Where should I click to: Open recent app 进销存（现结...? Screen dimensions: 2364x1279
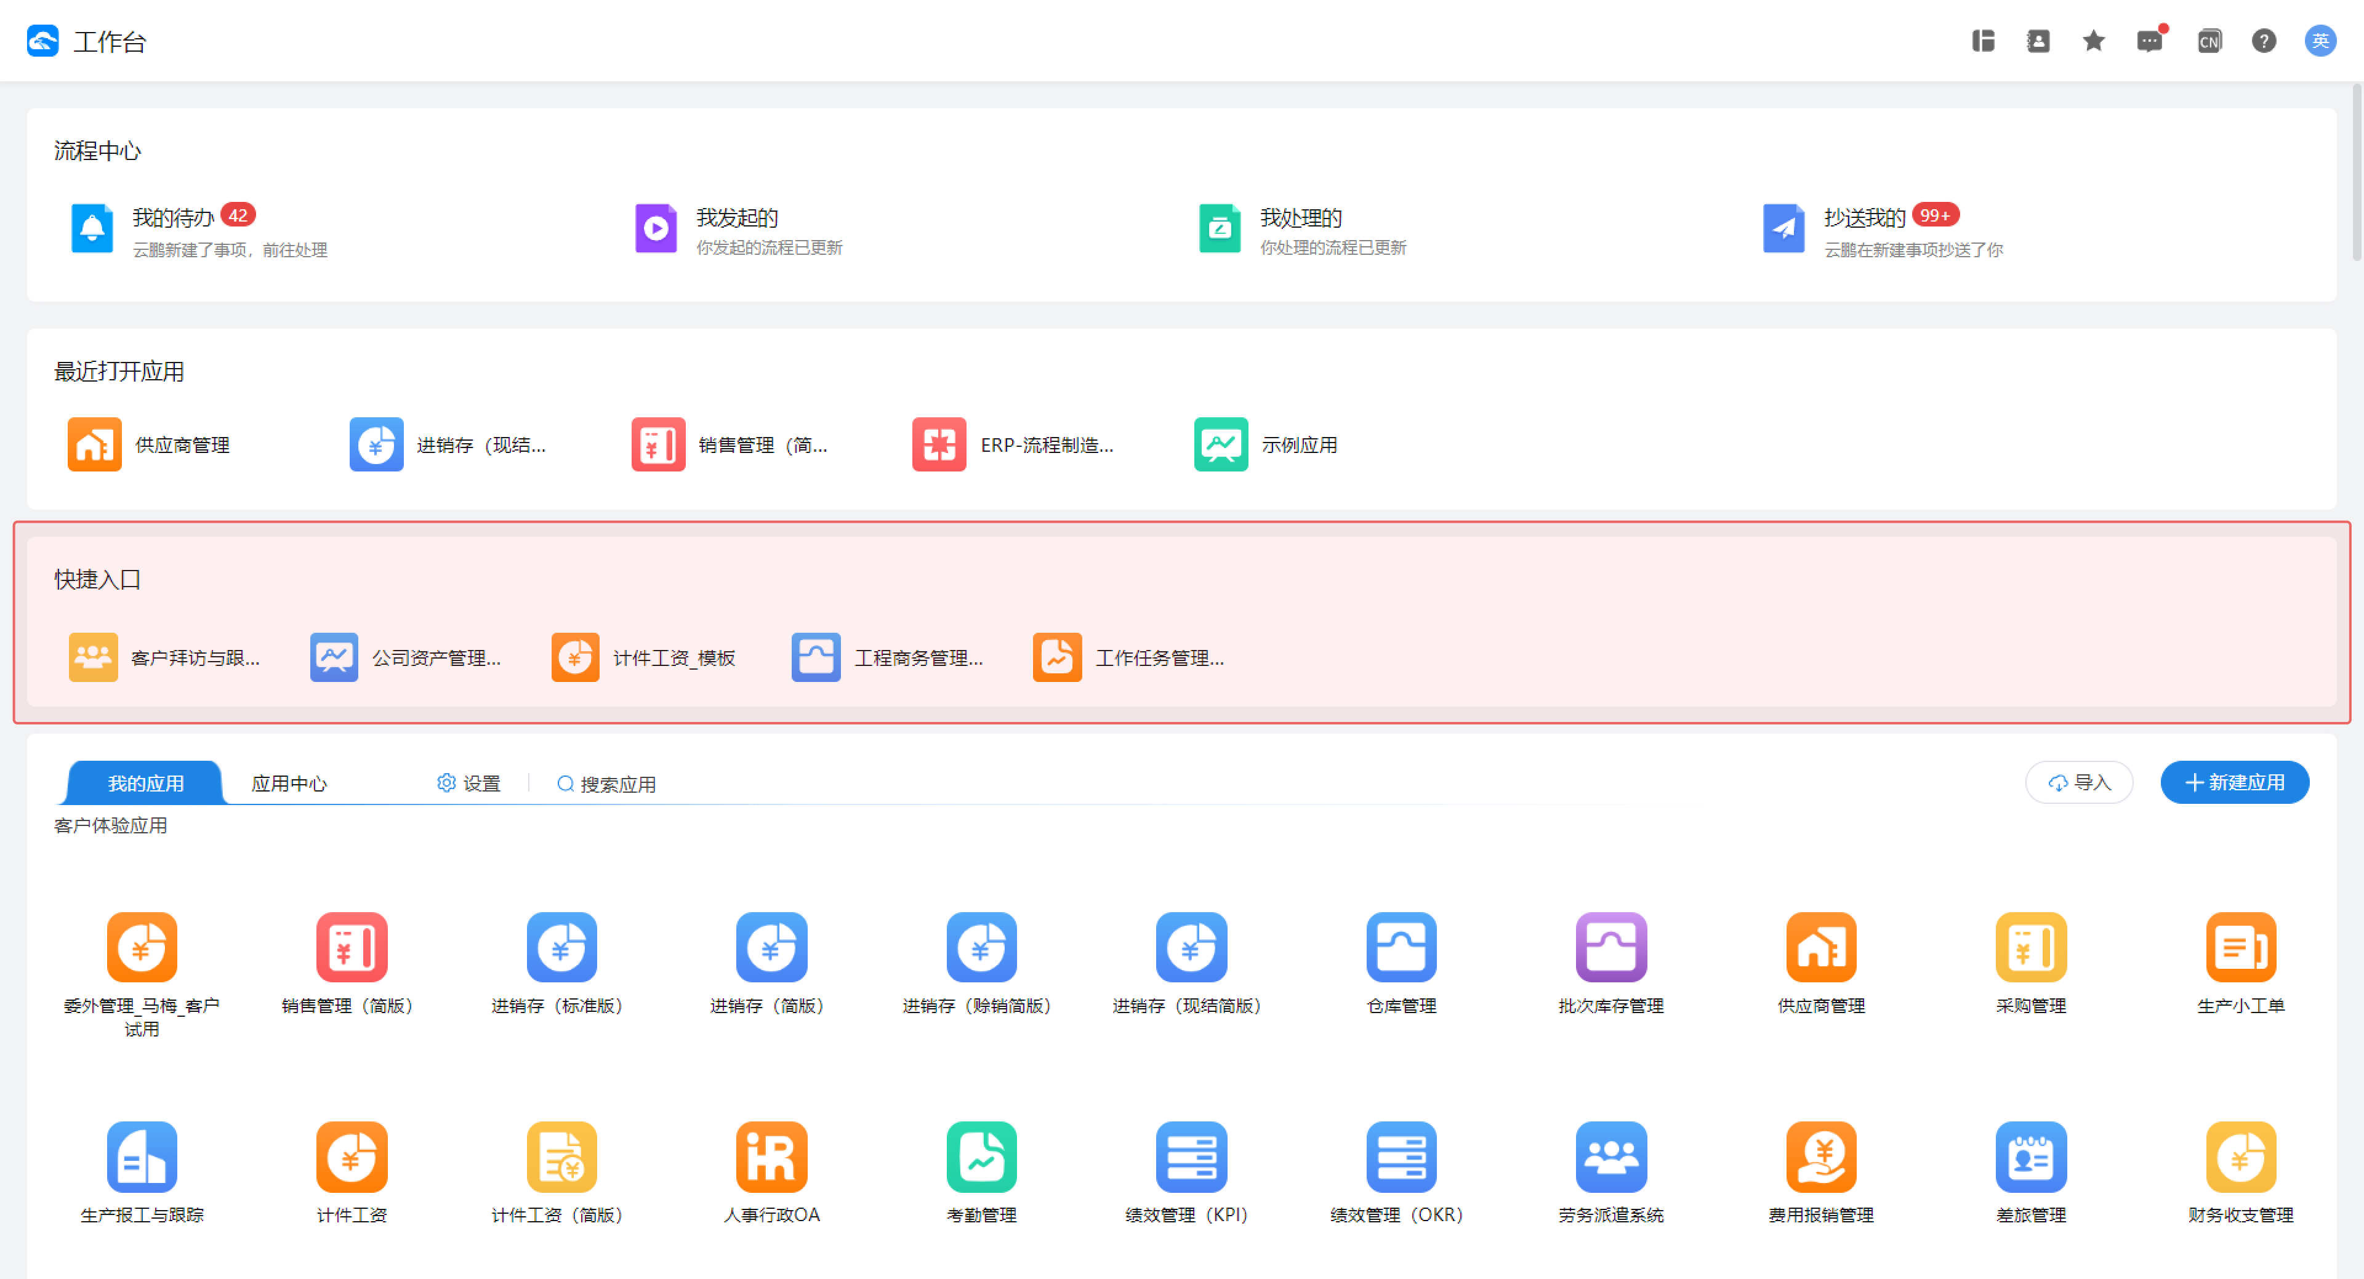[448, 445]
